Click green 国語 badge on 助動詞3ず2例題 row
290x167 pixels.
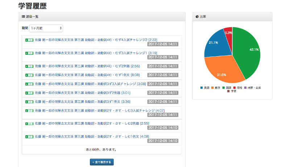29,93
